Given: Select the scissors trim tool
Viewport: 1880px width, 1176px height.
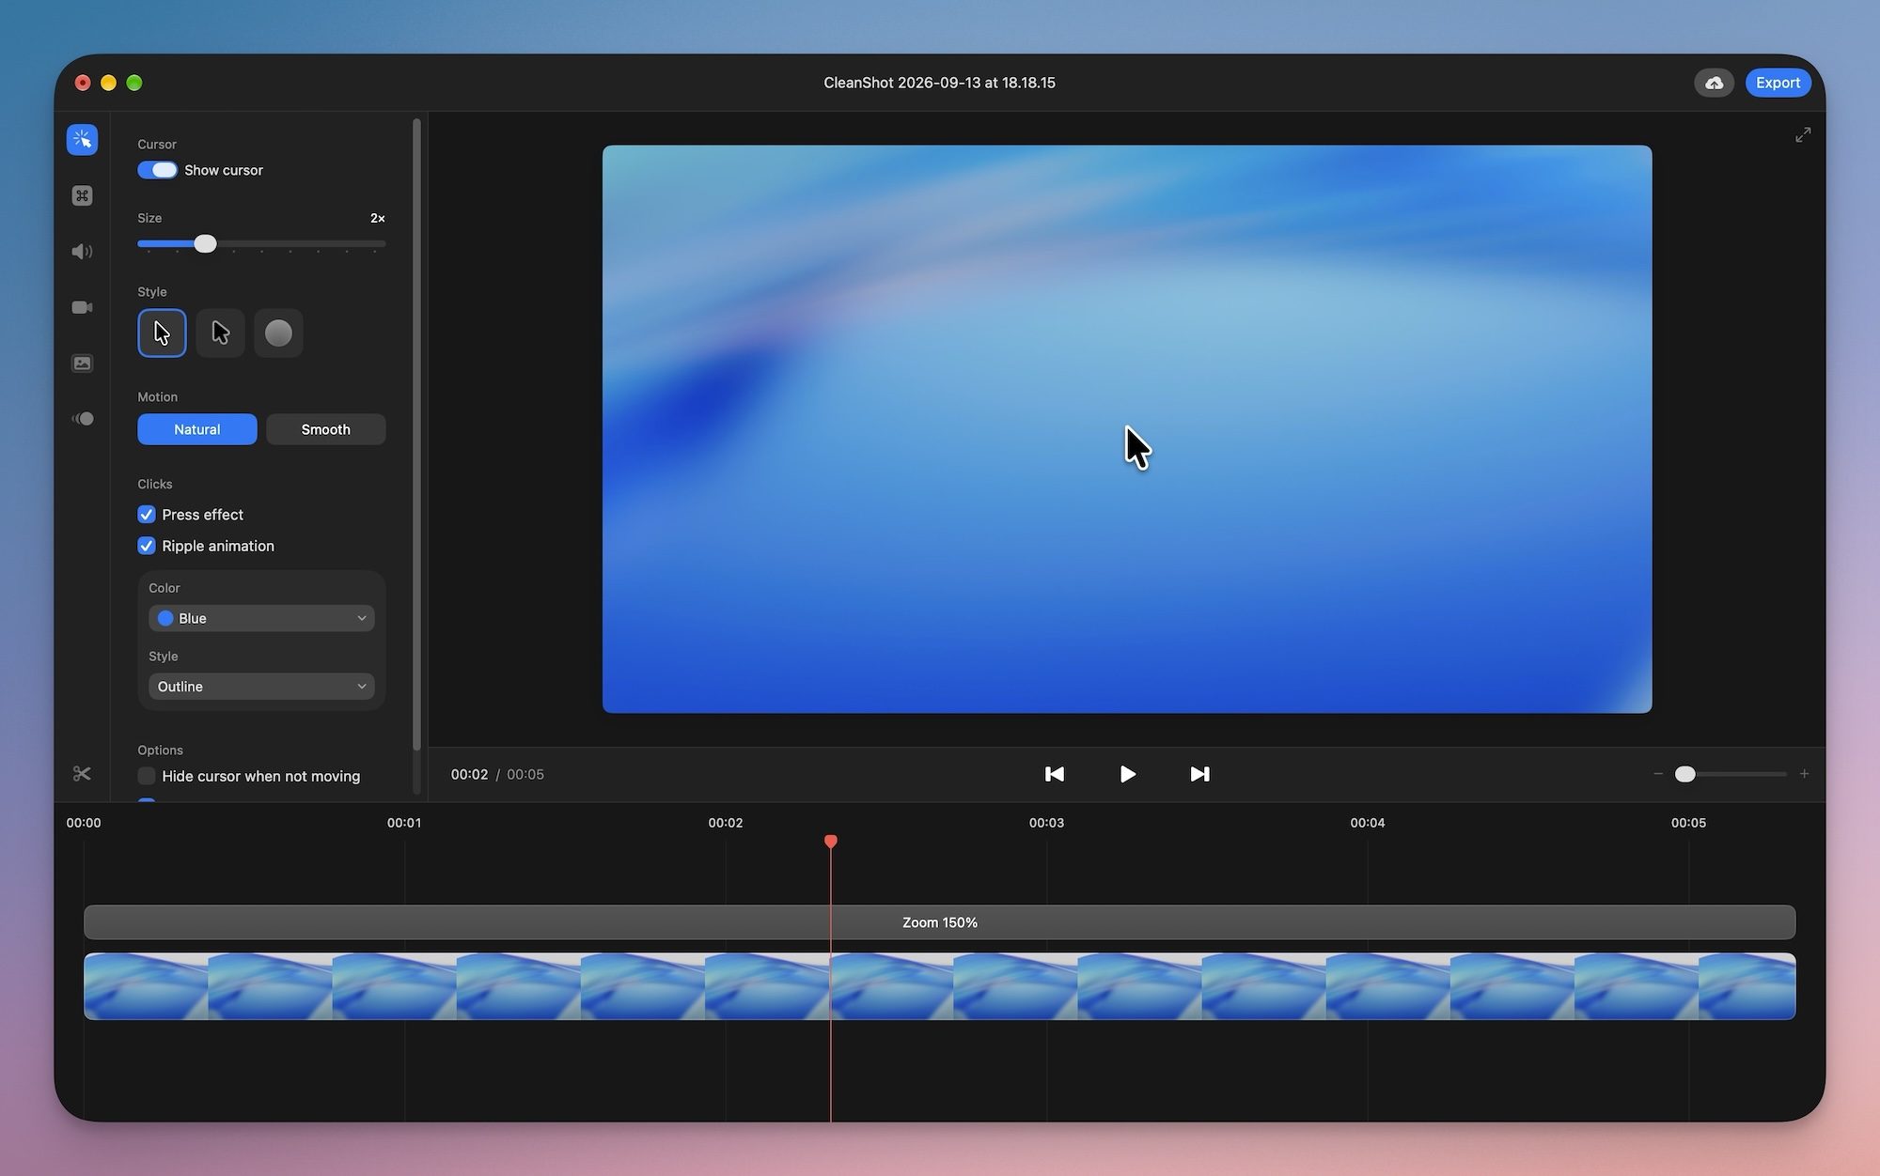Looking at the screenshot, I should tap(82, 774).
